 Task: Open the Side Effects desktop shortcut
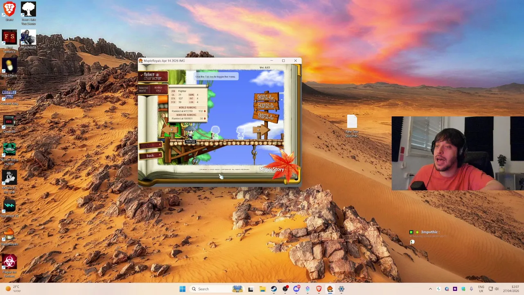[9, 68]
